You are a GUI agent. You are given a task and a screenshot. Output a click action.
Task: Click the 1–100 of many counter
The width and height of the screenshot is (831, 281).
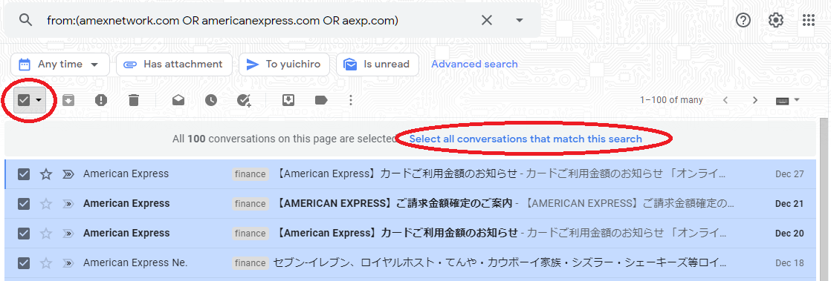(671, 100)
